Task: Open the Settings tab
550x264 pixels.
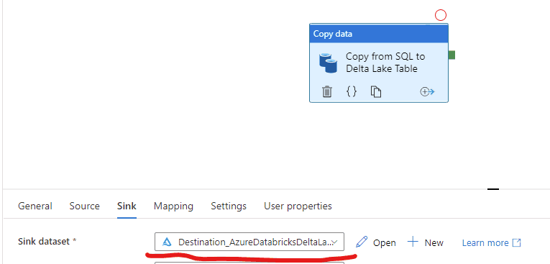Action: pos(229,206)
